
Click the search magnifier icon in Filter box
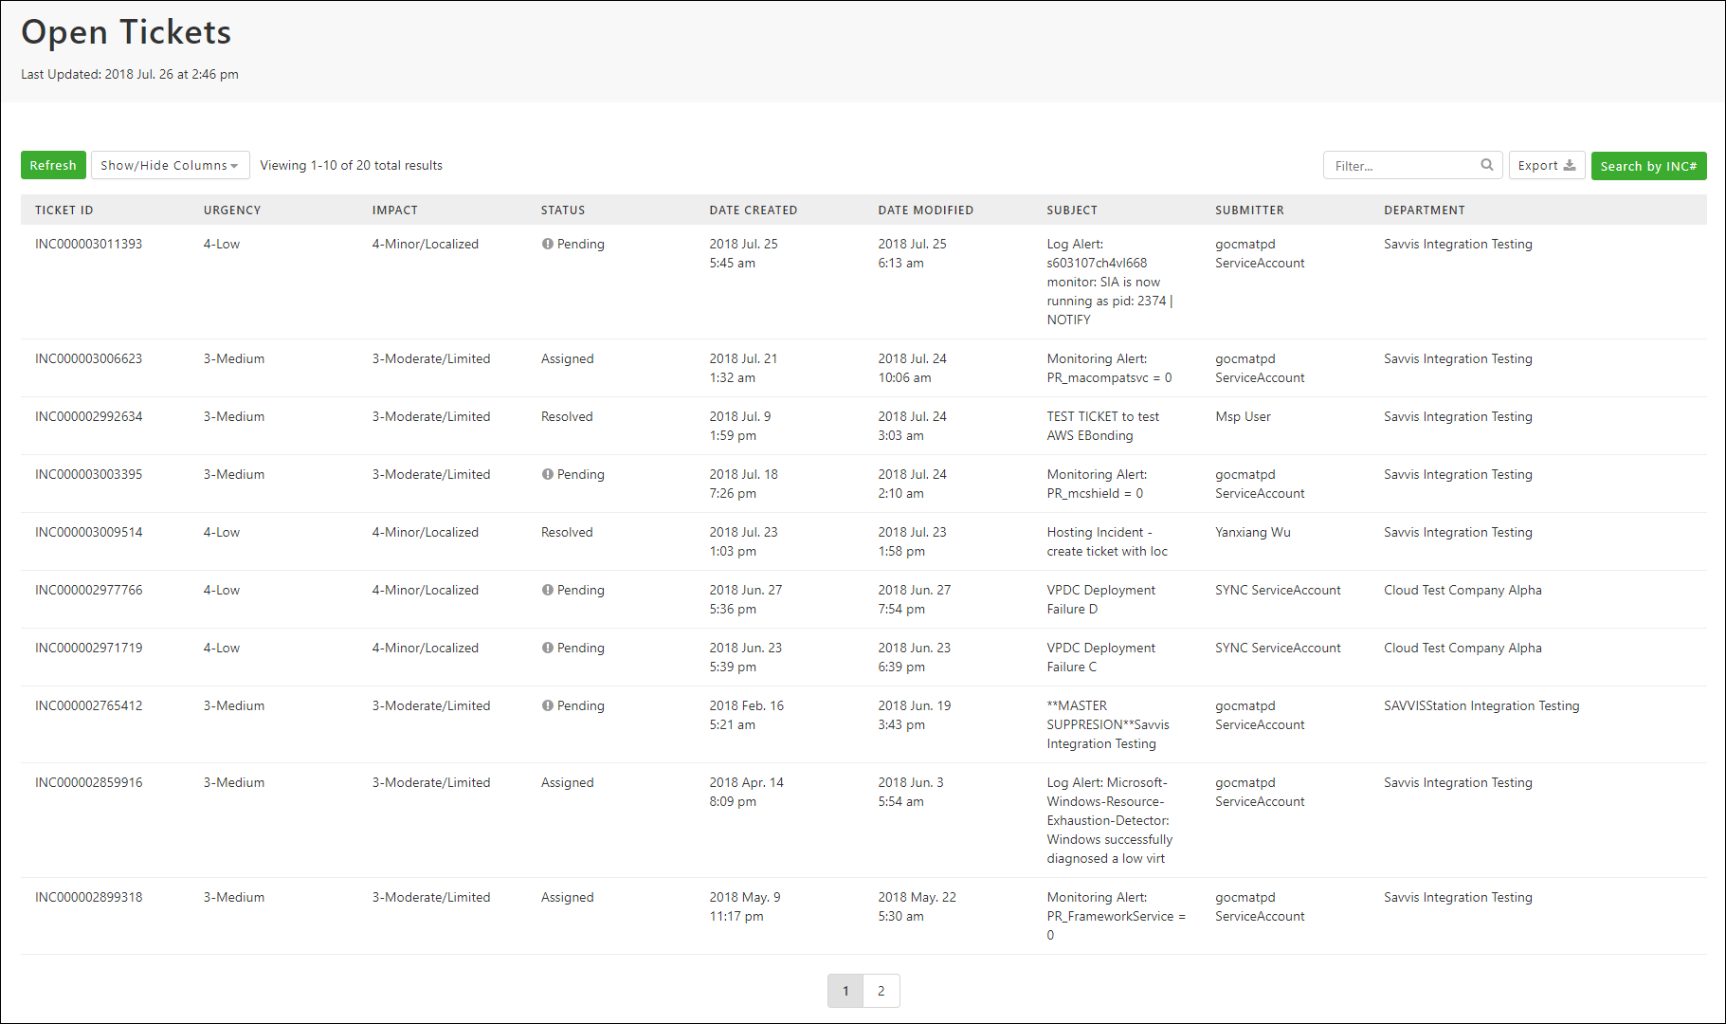click(x=1487, y=165)
